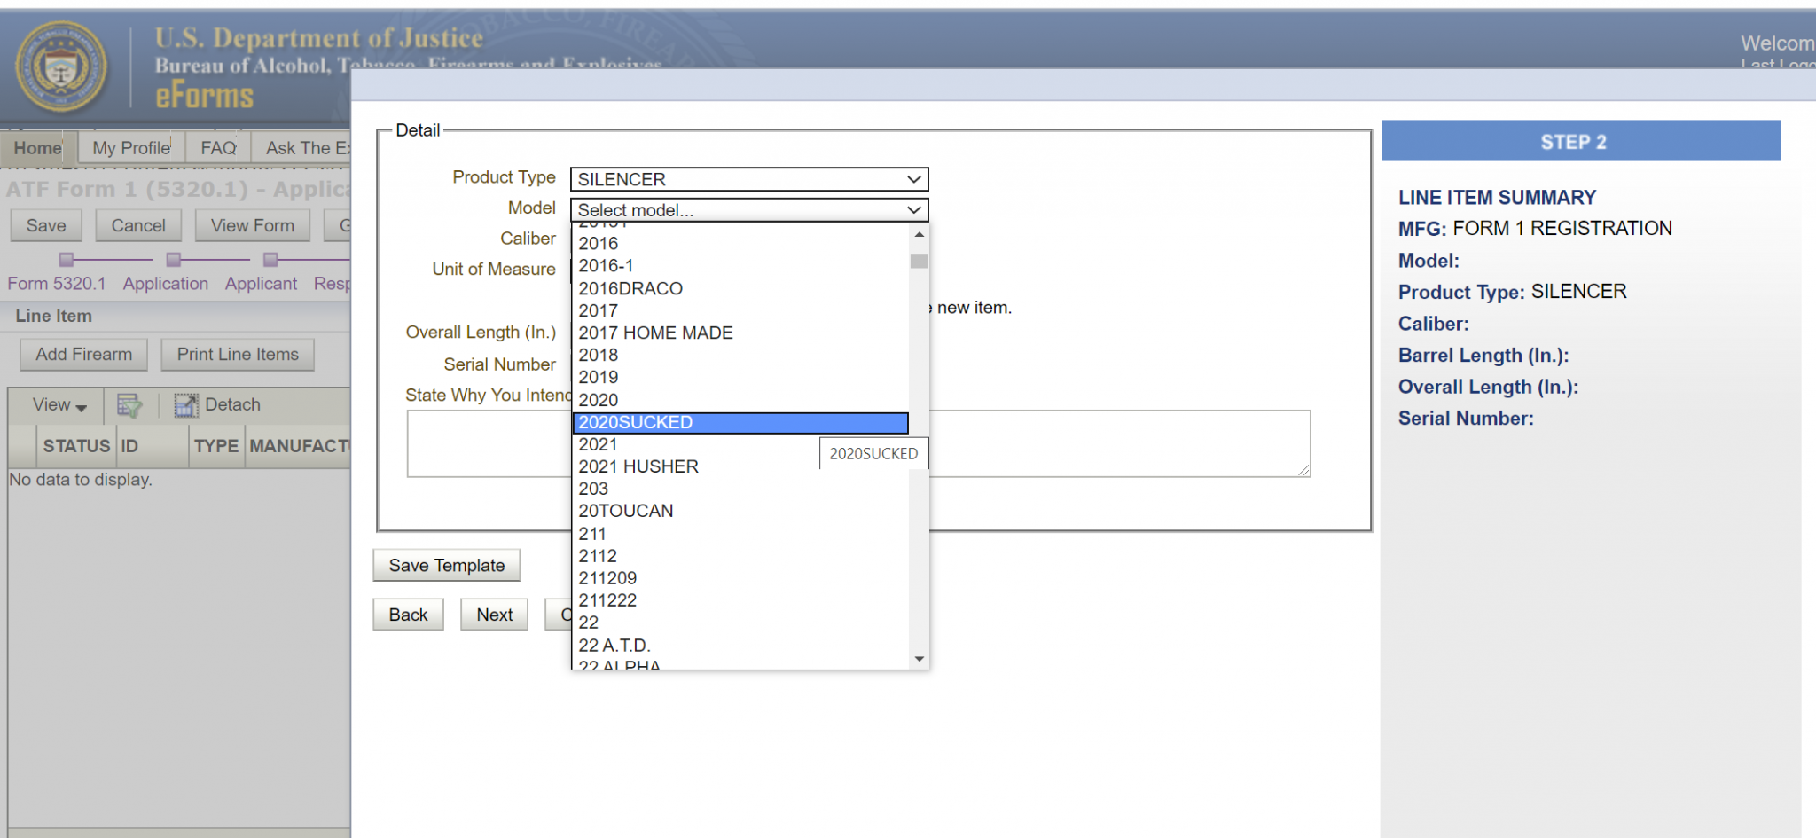Click the ATF seal logo icon
Image resolution: width=1816 pixels, height=838 pixels.
[61, 67]
